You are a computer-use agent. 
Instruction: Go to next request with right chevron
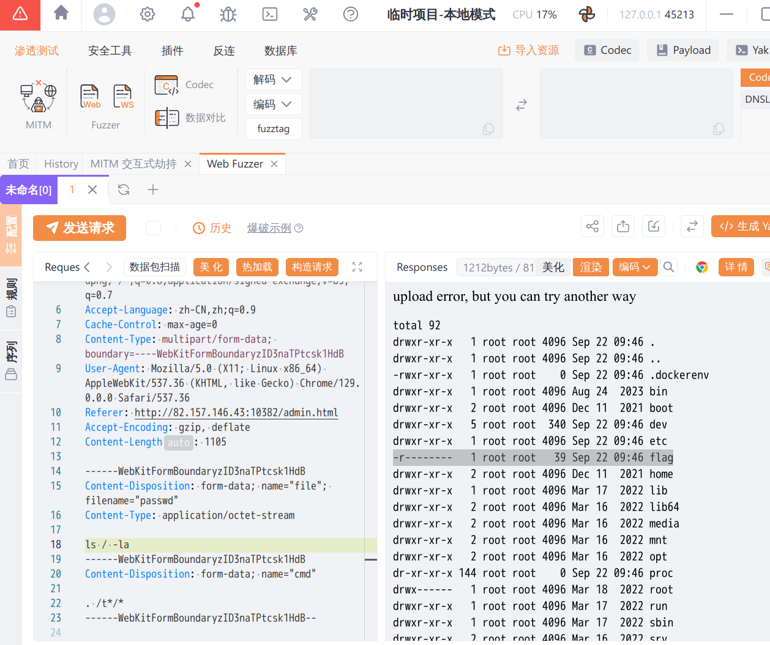[x=109, y=267]
